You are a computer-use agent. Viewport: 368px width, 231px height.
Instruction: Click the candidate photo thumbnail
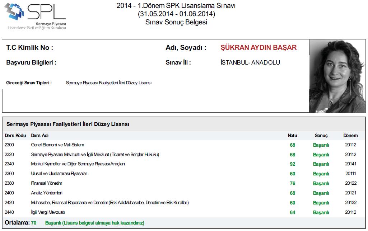pos(337,76)
